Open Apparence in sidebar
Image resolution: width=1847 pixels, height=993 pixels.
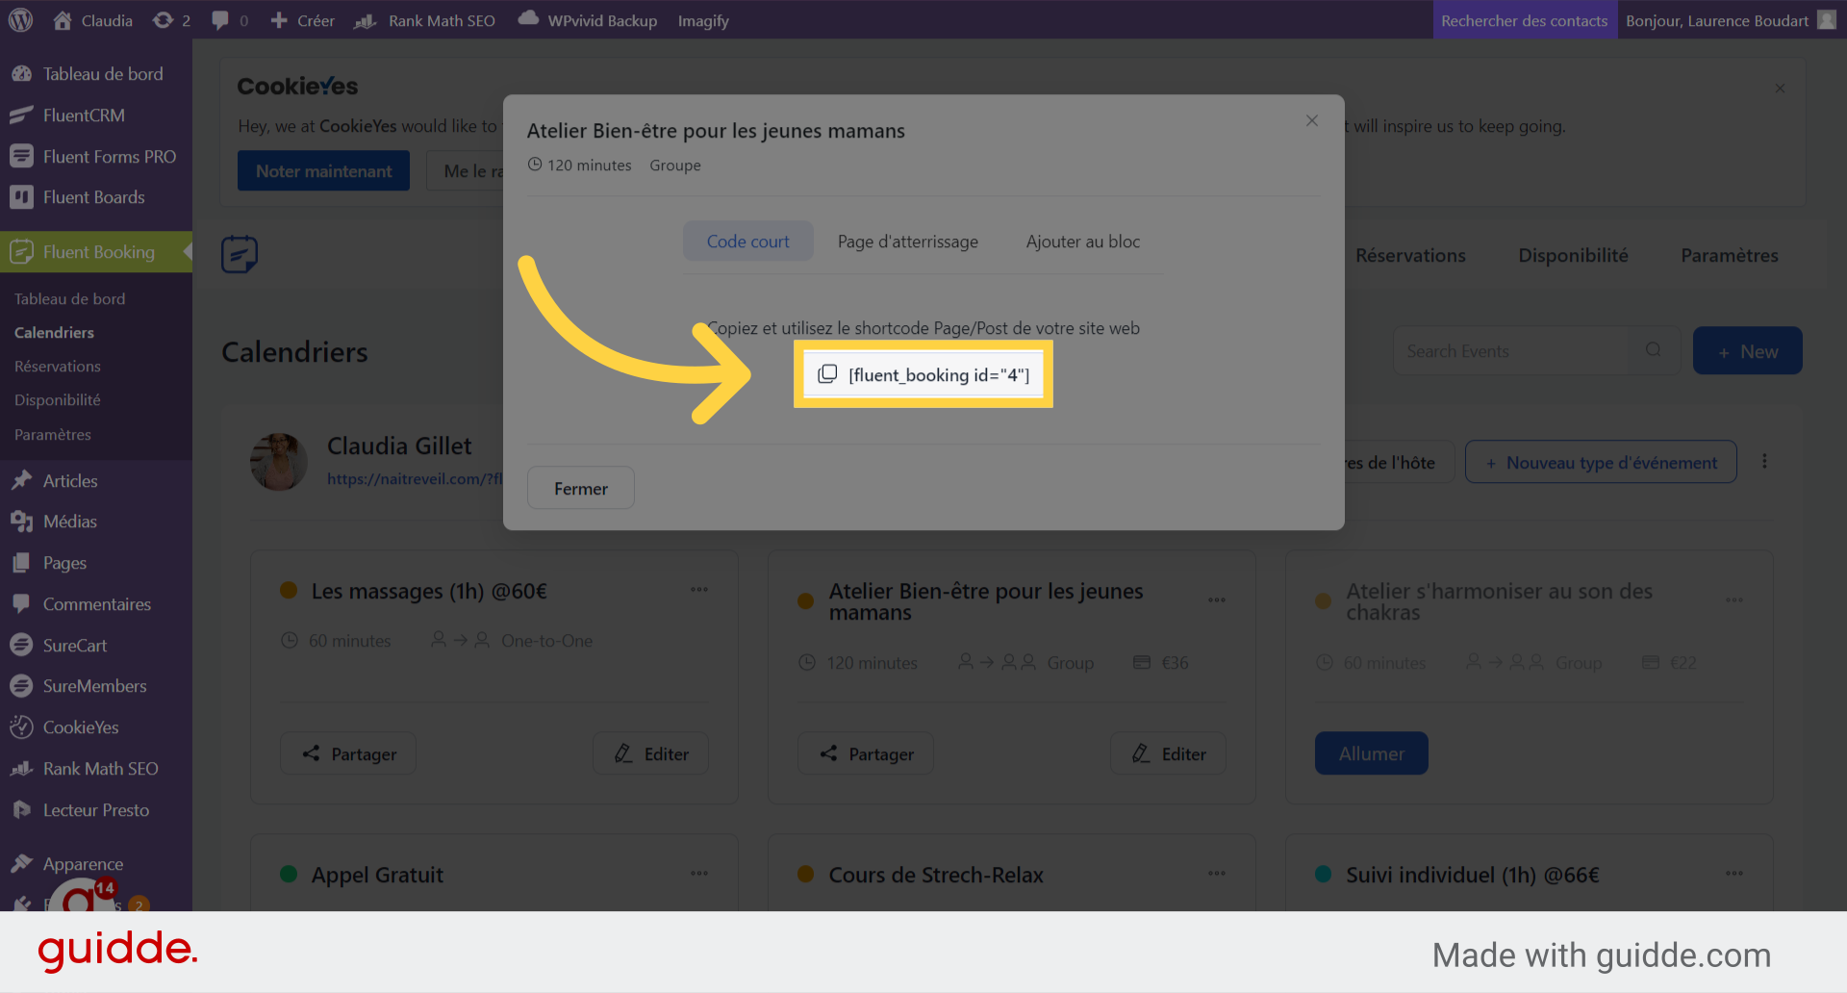(x=96, y=864)
